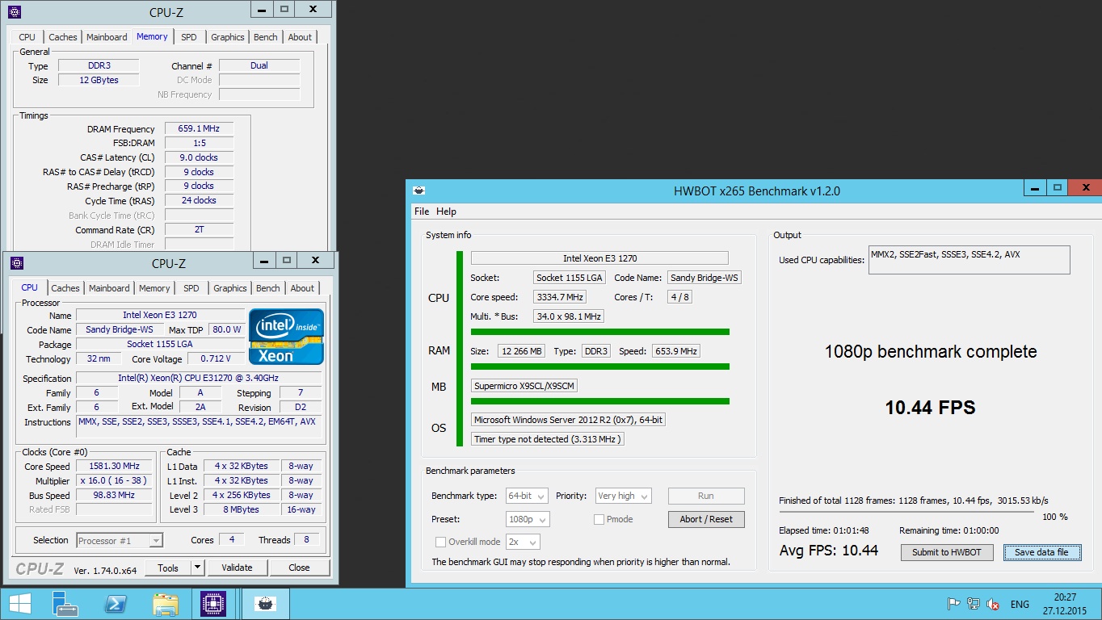Open Bench tab in Memory CPU-Z window

(266, 37)
